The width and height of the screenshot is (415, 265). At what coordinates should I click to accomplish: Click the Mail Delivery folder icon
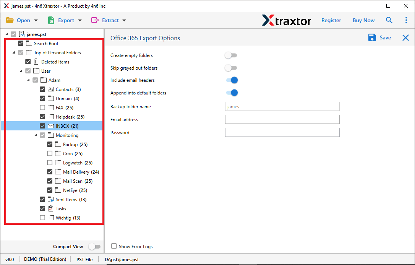click(58, 172)
